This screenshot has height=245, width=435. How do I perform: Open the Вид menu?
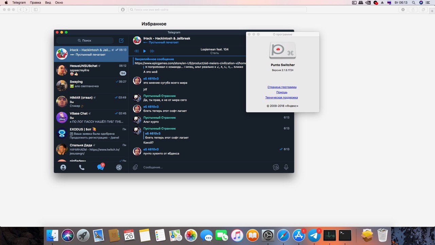[x=48, y=2]
